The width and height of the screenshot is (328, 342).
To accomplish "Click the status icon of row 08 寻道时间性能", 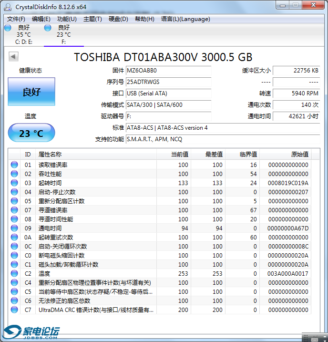I will pos(14,219).
